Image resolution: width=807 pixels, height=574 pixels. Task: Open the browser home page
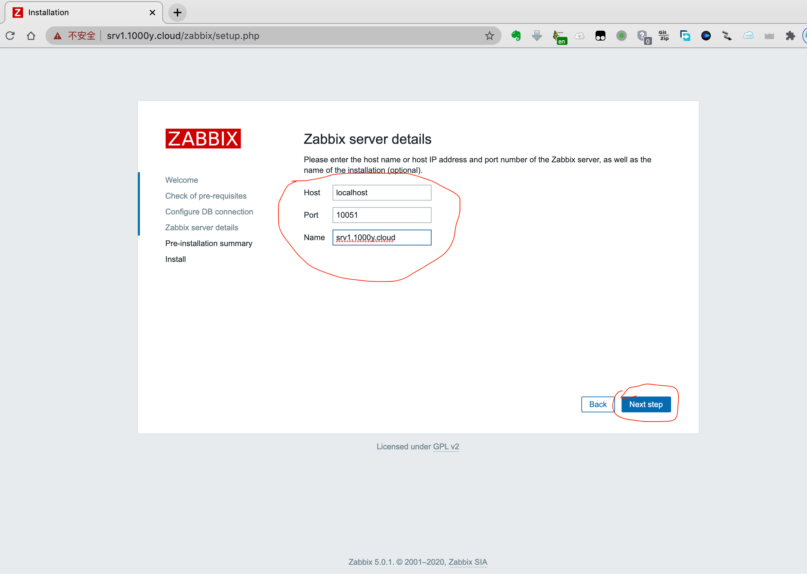tap(31, 36)
